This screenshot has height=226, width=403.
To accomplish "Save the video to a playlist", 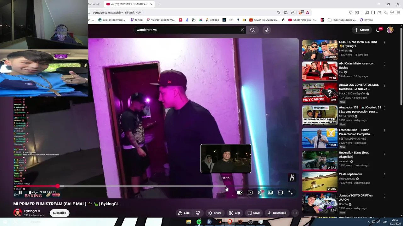I will pyautogui.click(x=253, y=213).
